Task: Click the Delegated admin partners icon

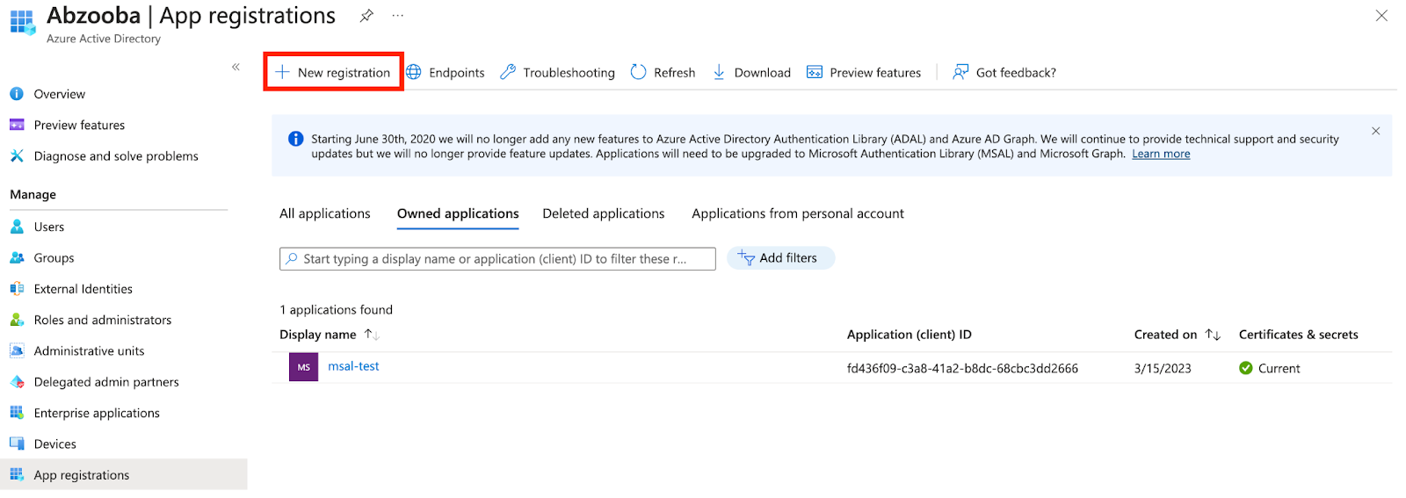Action: pyautogui.click(x=17, y=381)
